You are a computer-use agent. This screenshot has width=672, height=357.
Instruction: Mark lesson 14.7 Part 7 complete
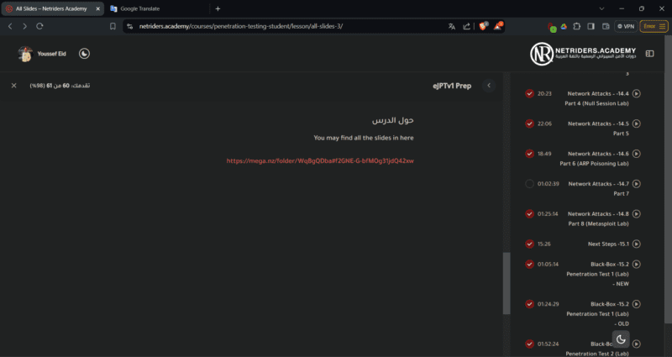tap(530, 183)
